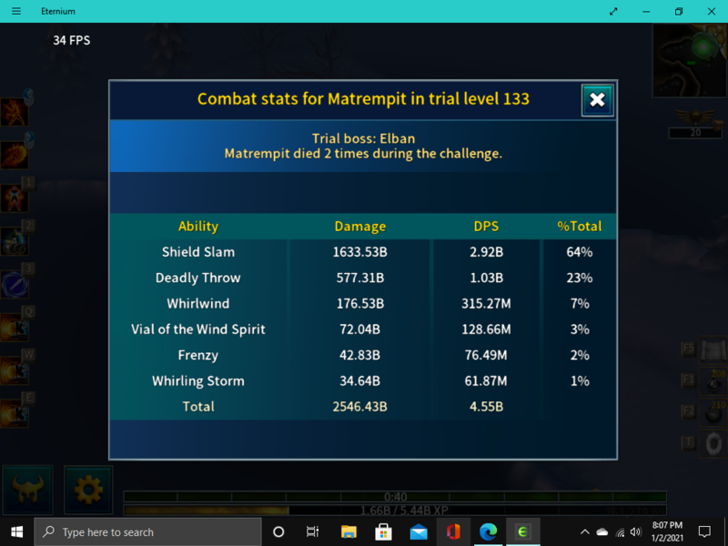Use the blue orb skill slot 3

coord(15,284)
